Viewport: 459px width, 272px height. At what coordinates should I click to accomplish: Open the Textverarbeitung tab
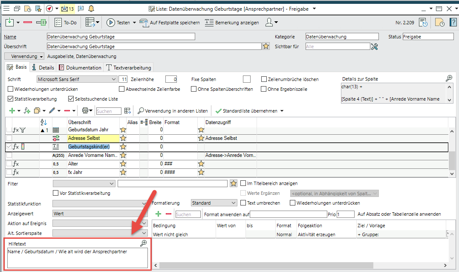(128, 67)
